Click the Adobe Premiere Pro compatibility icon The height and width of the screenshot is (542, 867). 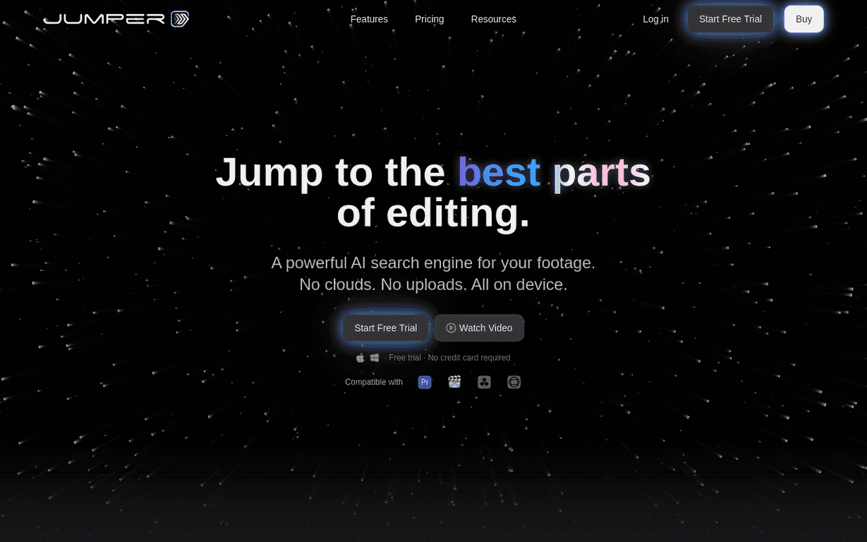click(425, 382)
